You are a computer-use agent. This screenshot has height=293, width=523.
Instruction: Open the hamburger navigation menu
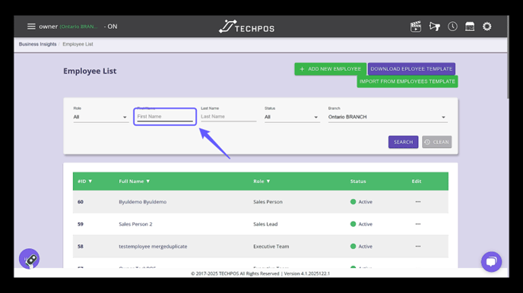coord(31,27)
